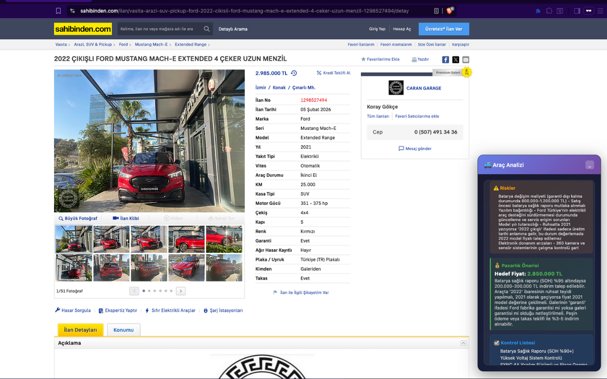The height and width of the screenshot is (379, 607).
Task: Click the browser address bar URL
Action: pyautogui.click(x=245, y=11)
